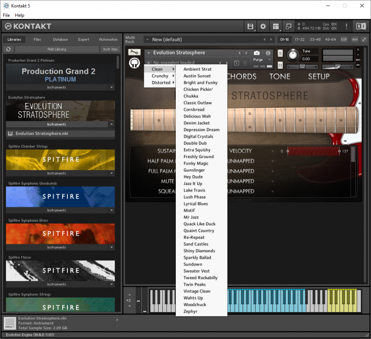Image resolution: width=371 pixels, height=339 pixels.
Task: Open the File menu
Action: click(x=6, y=15)
